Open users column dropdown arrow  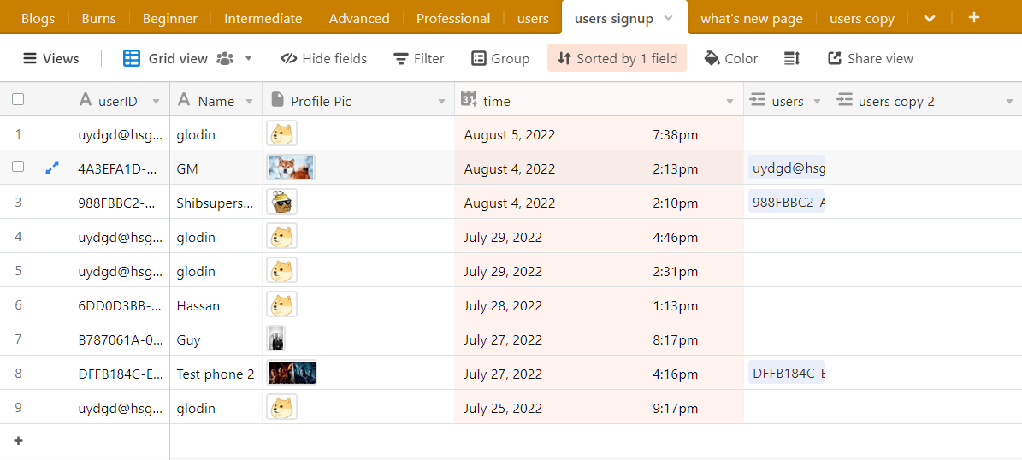pyautogui.click(x=817, y=102)
